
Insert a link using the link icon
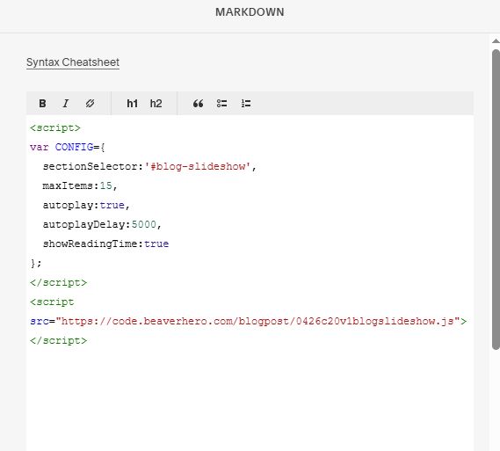tap(90, 104)
